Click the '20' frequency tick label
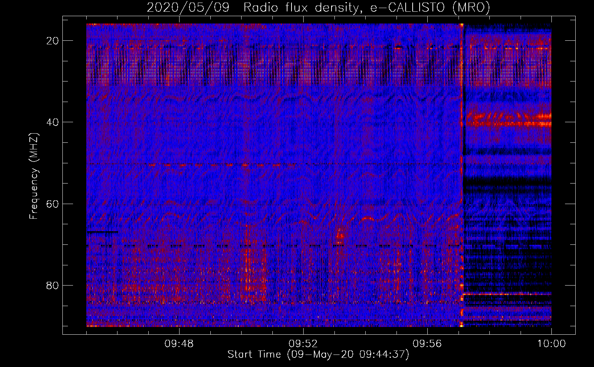This screenshot has width=594, height=367. tap(53, 41)
